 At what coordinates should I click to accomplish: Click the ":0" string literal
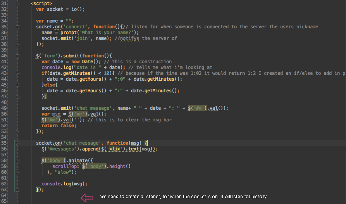pos(120,79)
